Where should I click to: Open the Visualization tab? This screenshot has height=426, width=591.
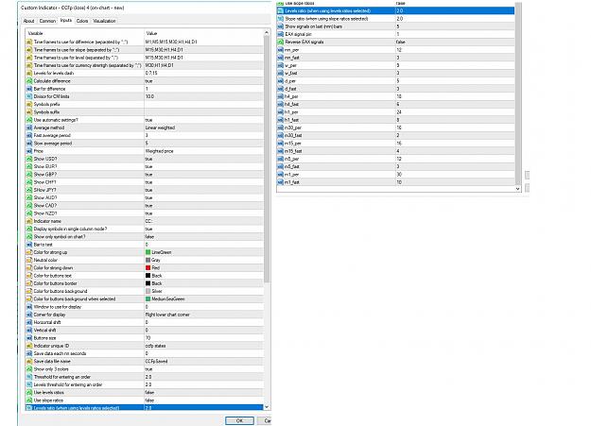click(x=104, y=21)
